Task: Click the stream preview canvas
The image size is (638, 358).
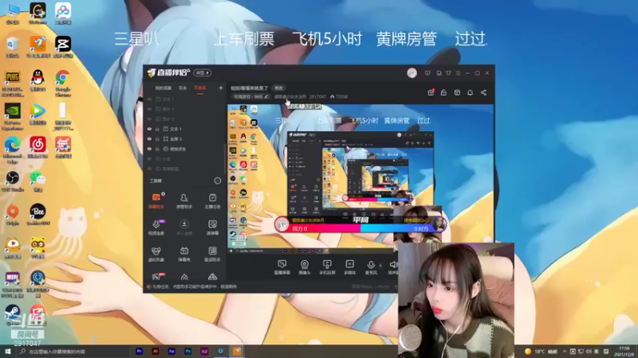Action: (x=360, y=178)
